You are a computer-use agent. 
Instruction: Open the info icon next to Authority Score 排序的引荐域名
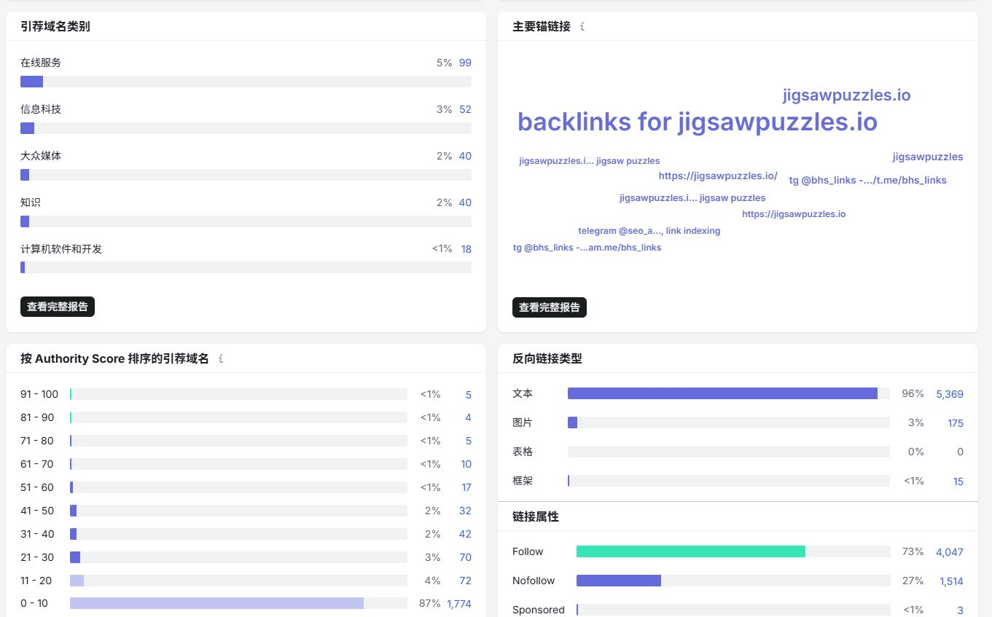(x=221, y=358)
